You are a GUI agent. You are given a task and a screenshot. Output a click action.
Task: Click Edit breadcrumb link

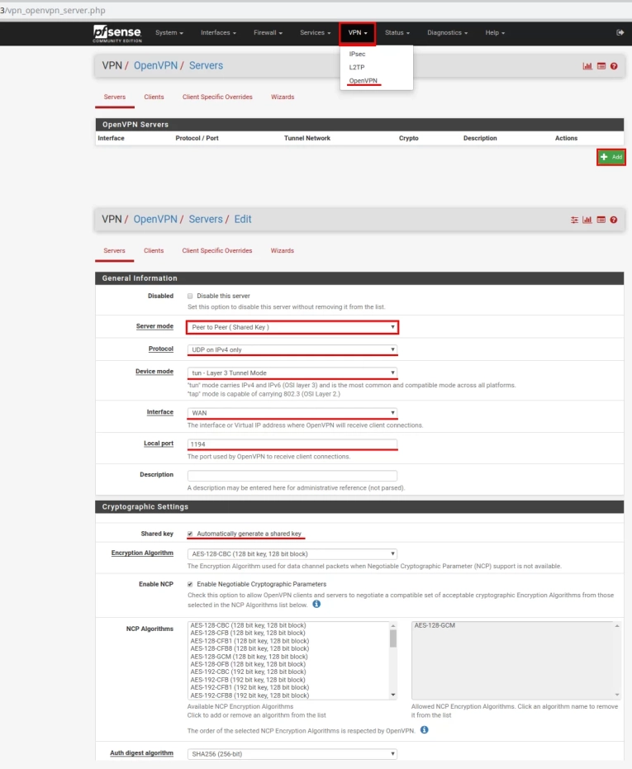point(243,219)
